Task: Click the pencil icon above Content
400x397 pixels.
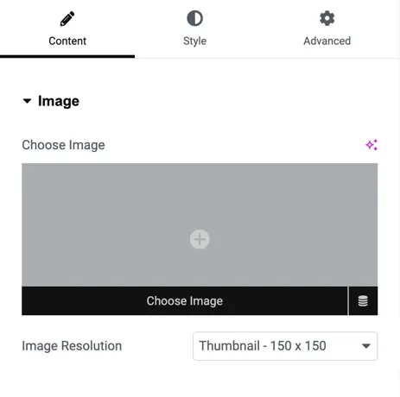Action: pyautogui.click(x=67, y=19)
